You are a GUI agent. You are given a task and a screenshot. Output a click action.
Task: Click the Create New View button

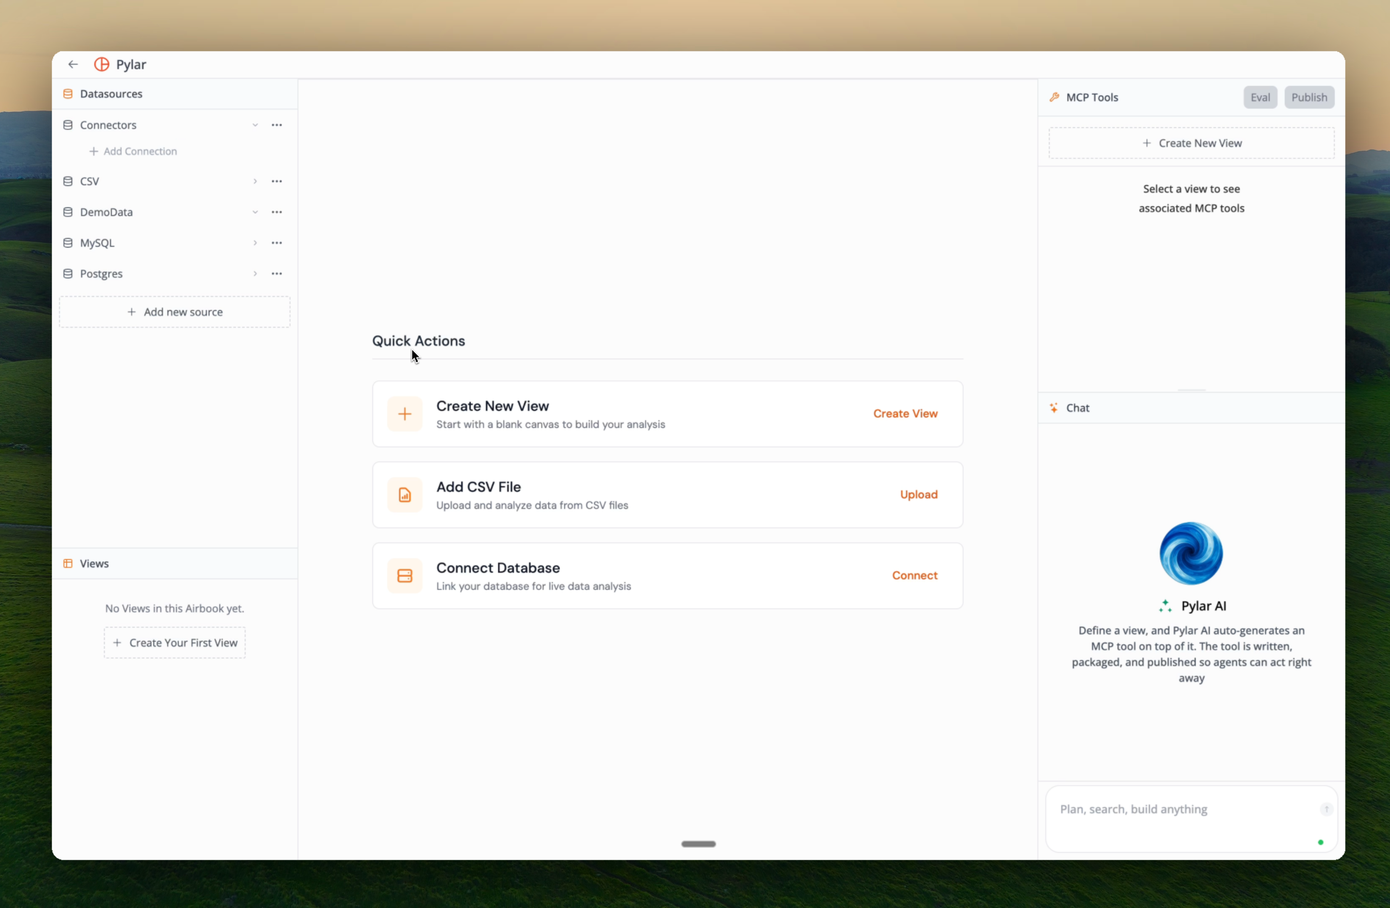coord(1192,143)
